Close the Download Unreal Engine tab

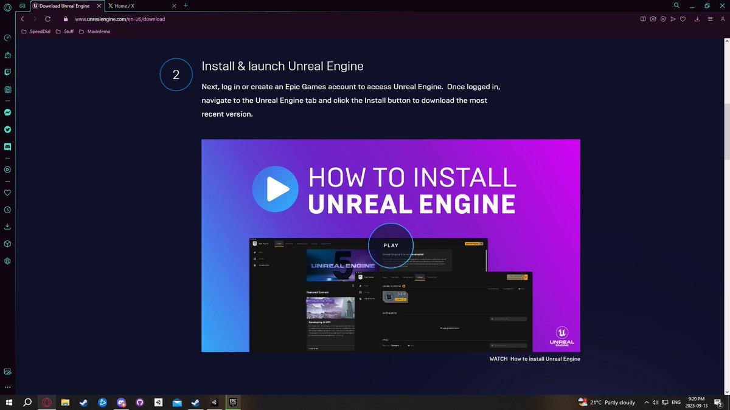[x=98, y=5]
